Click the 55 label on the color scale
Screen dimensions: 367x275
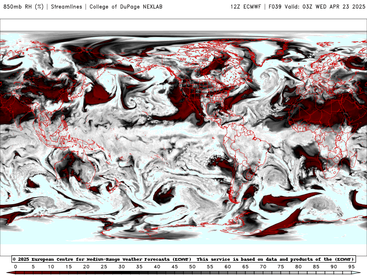[210, 267]
